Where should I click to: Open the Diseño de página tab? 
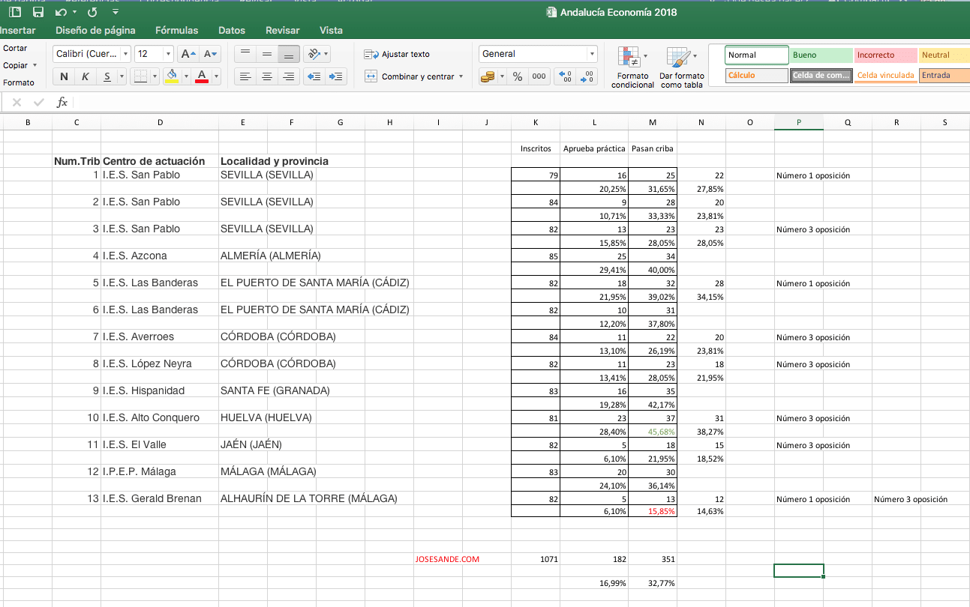pyautogui.click(x=95, y=31)
